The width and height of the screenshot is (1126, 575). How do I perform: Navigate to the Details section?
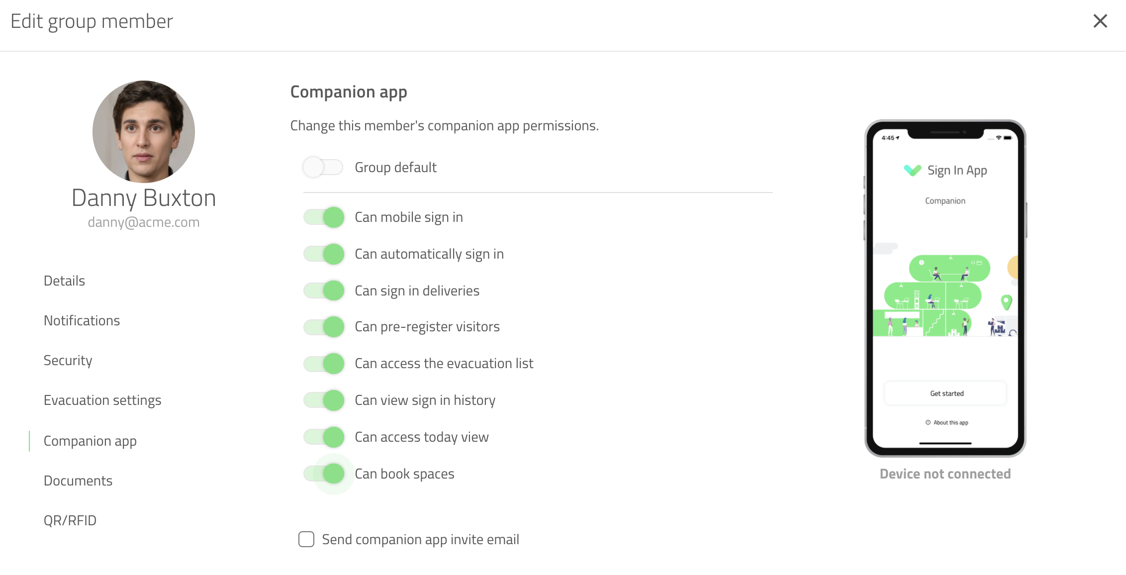click(x=64, y=280)
